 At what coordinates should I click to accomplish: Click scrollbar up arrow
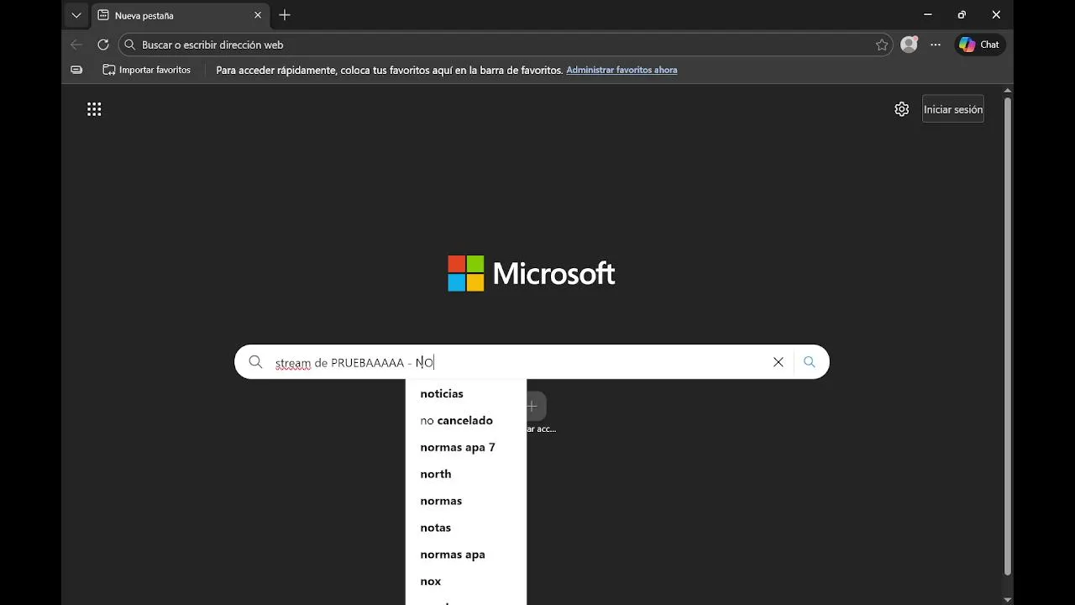(x=1008, y=90)
